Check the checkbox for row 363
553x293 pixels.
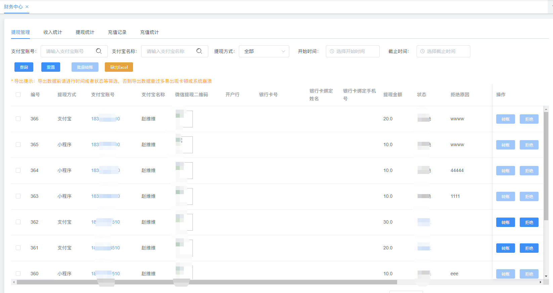(18, 196)
